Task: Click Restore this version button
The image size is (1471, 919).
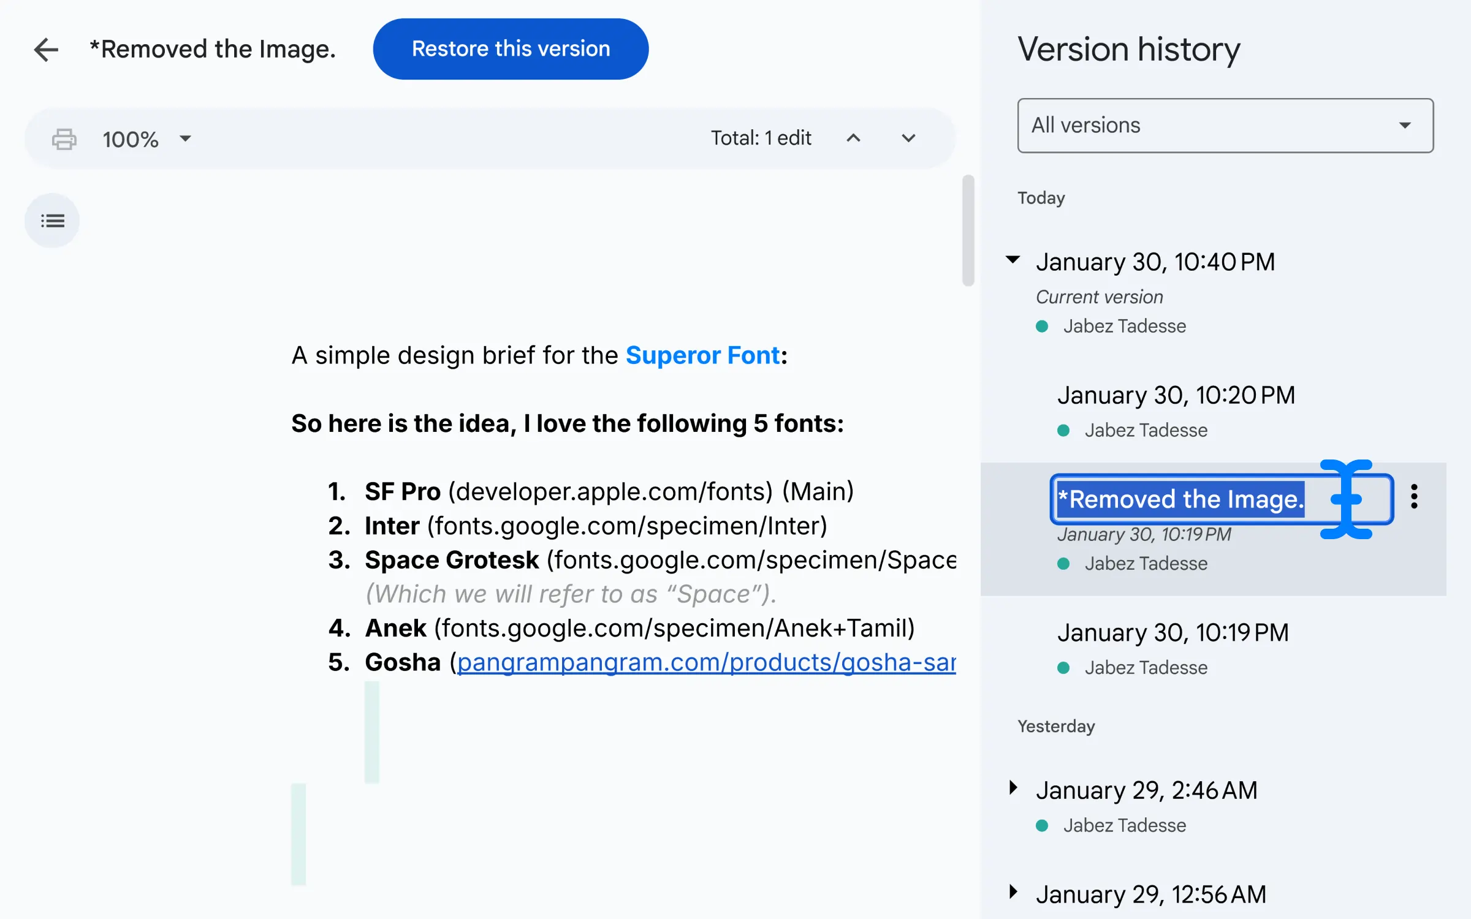Action: tap(511, 49)
